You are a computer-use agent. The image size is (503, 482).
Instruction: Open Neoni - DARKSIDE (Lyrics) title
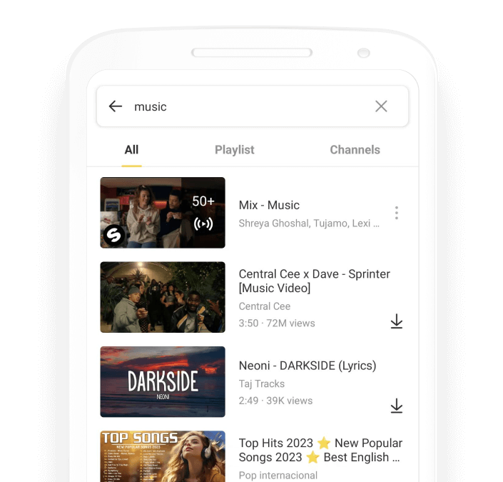[308, 366]
